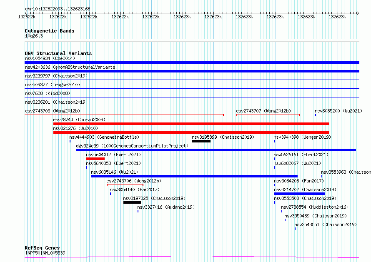Click the nsv4444903 (GenomeinaBottle) blue marker
Screen dimensions: 371x262
tap(70, 141)
